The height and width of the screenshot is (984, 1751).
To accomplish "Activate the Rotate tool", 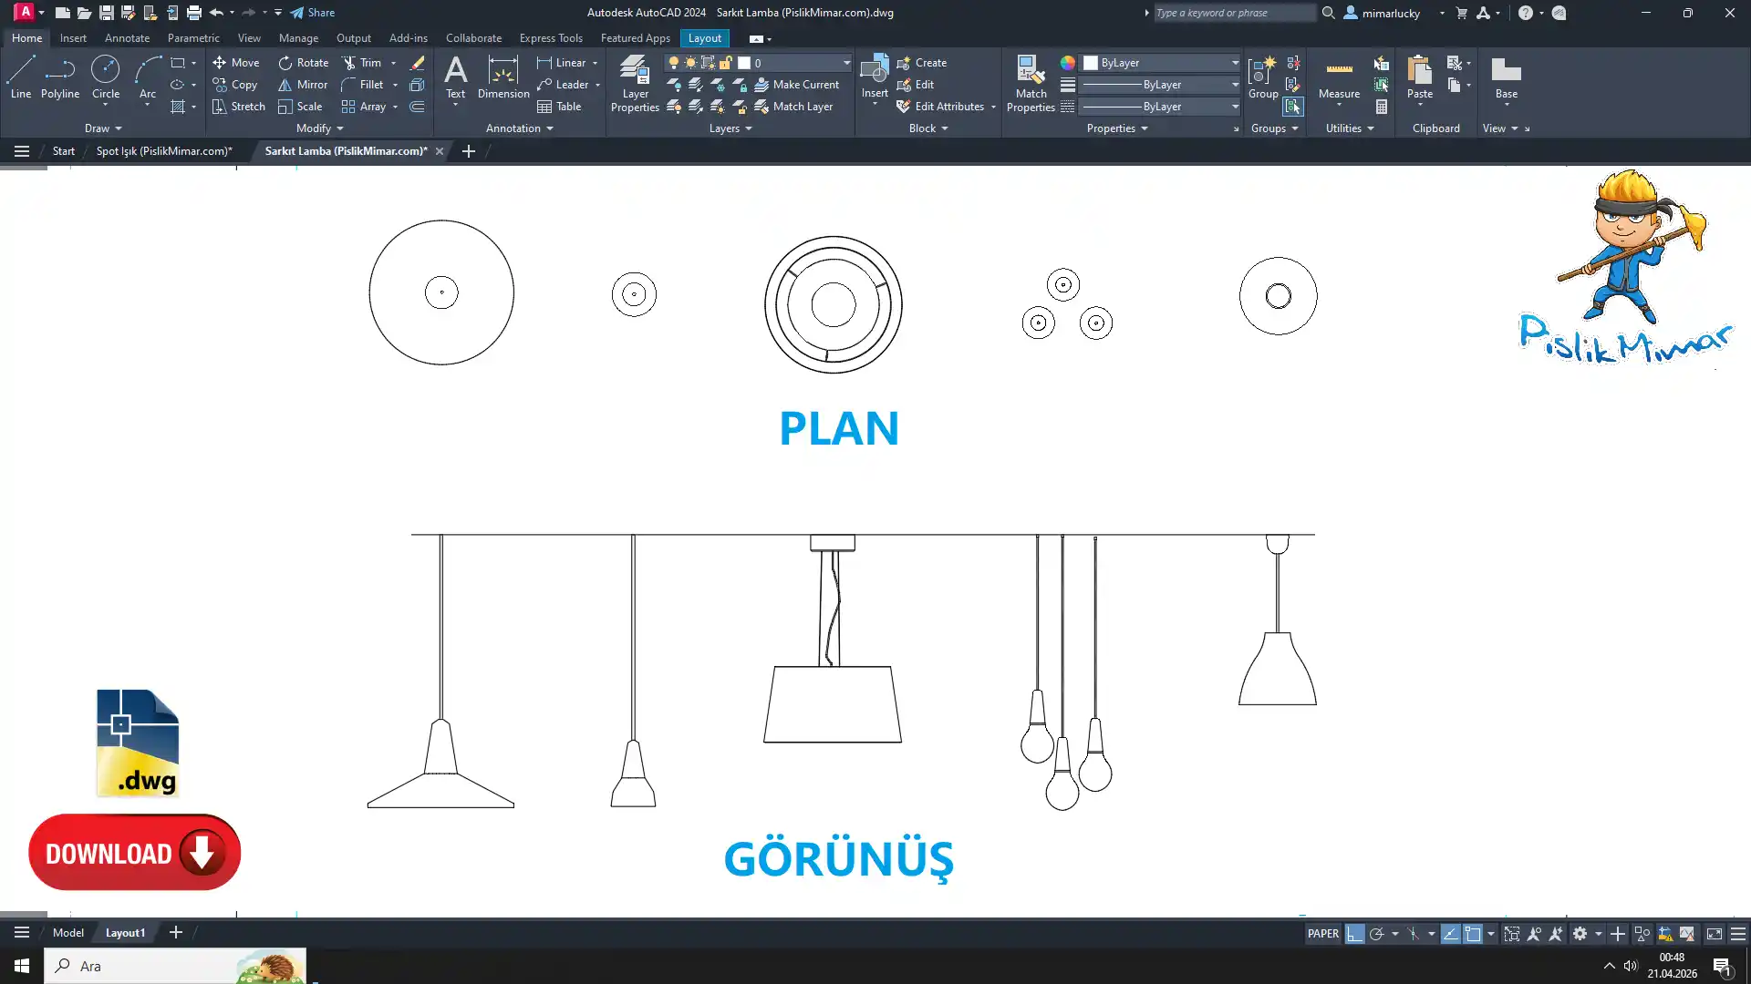I will coord(303,63).
